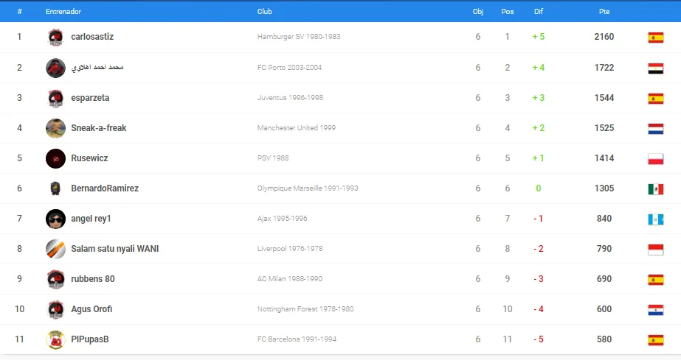
Task: Click Agus Orofi's avatar image
Action: (x=55, y=309)
